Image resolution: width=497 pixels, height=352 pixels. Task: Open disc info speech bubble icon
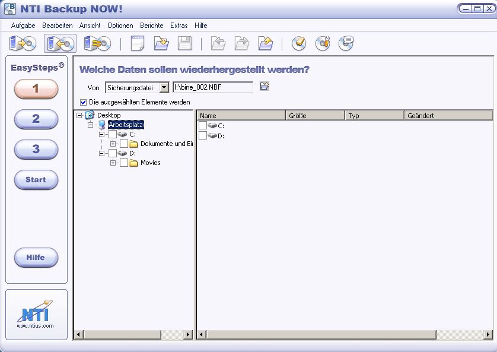(x=346, y=43)
